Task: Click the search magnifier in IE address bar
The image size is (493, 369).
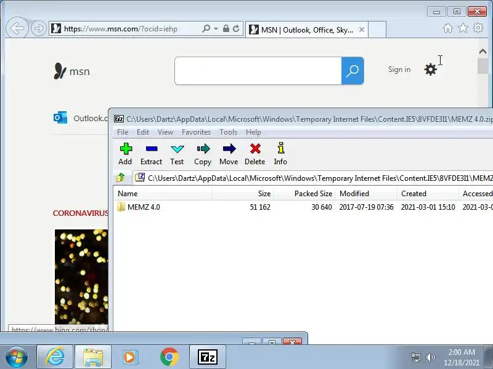Action: click(206, 28)
